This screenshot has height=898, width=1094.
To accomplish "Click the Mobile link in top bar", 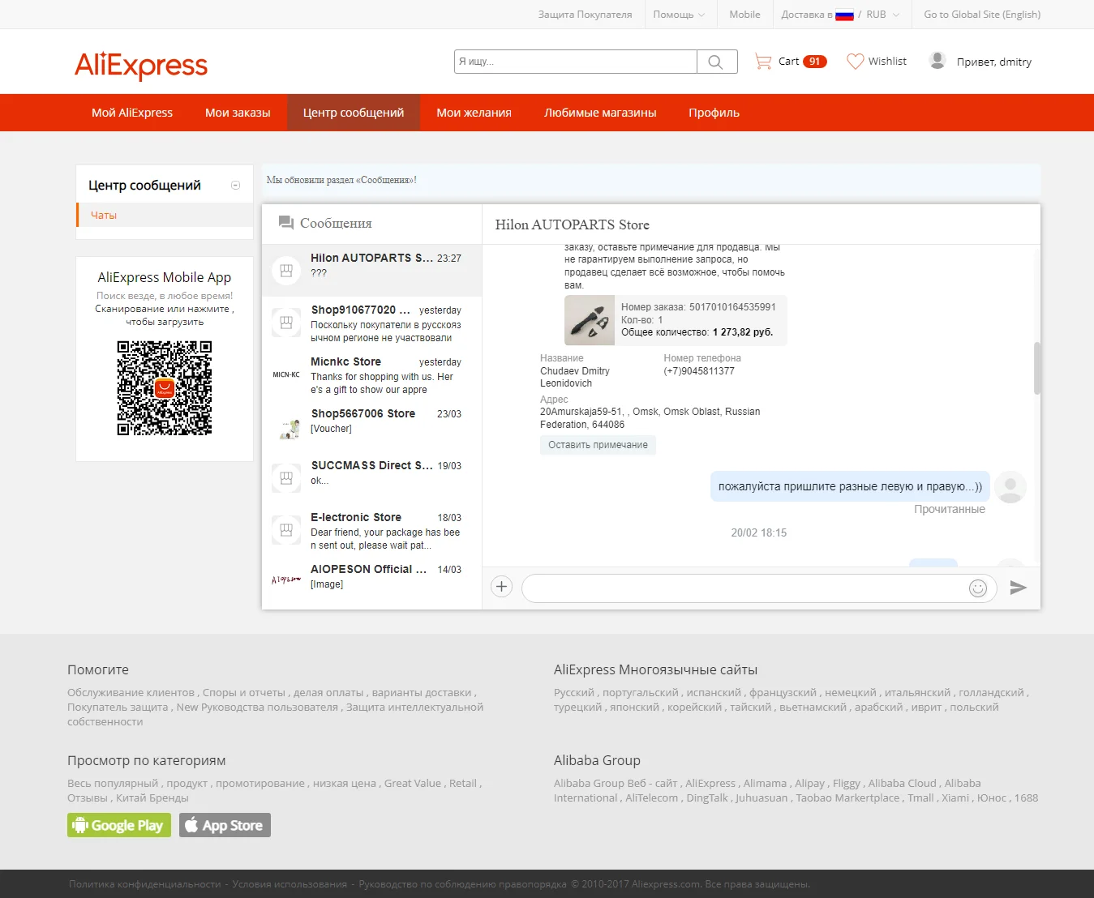I will click(x=744, y=15).
